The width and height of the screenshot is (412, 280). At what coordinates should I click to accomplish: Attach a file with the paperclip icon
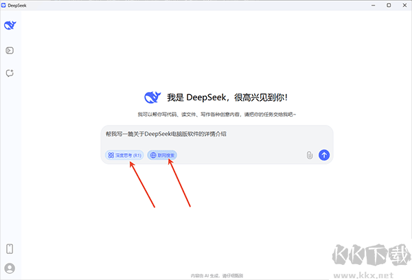tap(310, 155)
